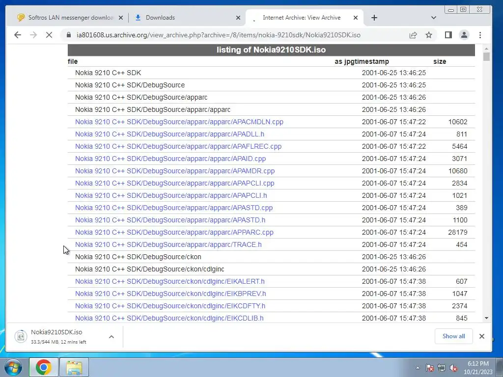The height and width of the screenshot is (377, 503).
Task: Open the EIKALERT.h file link
Action: point(169,281)
